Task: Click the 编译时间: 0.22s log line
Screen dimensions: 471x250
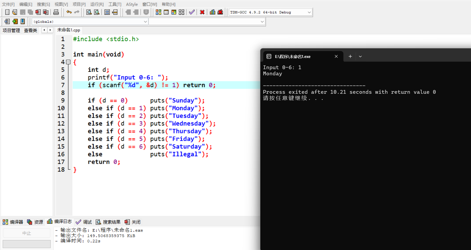Action: [x=78, y=241]
